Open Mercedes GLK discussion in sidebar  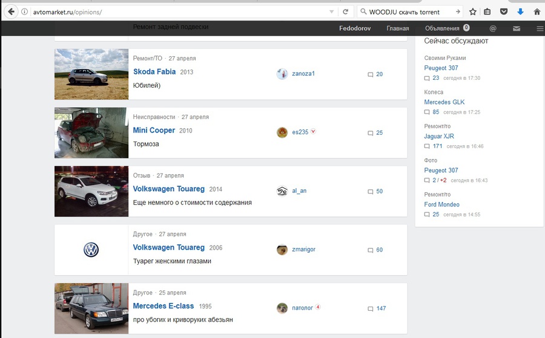click(444, 102)
